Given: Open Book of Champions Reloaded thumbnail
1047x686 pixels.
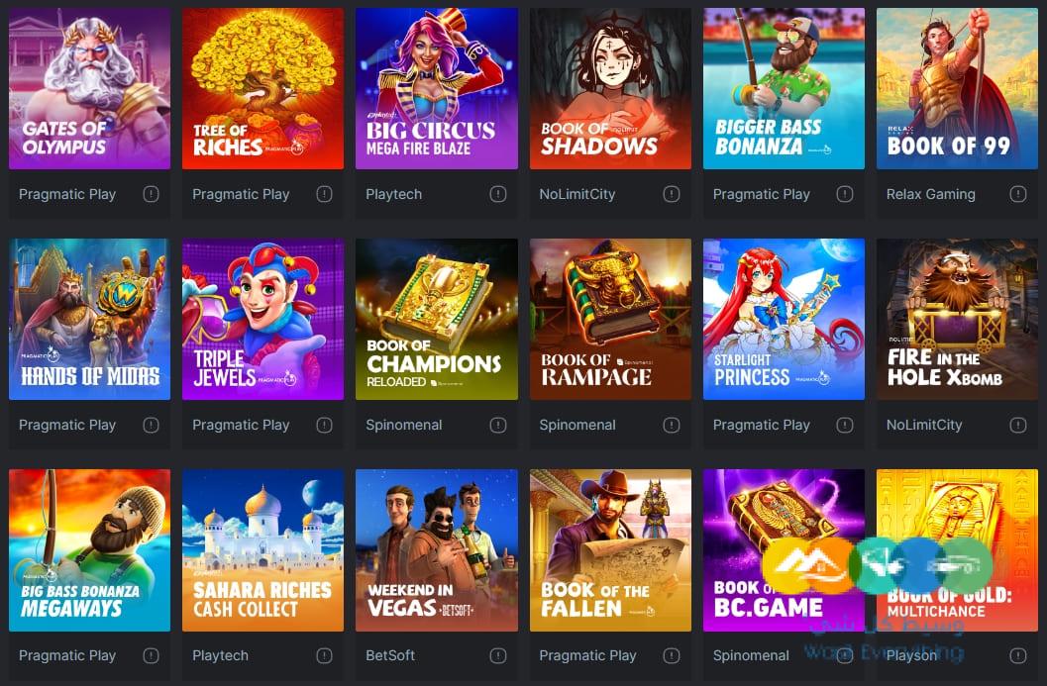Looking at the screenshot, I should (437, 319).
